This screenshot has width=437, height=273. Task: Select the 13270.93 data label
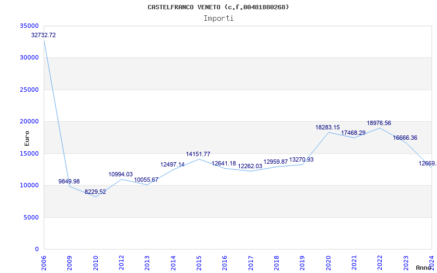[x=302, y=159]
